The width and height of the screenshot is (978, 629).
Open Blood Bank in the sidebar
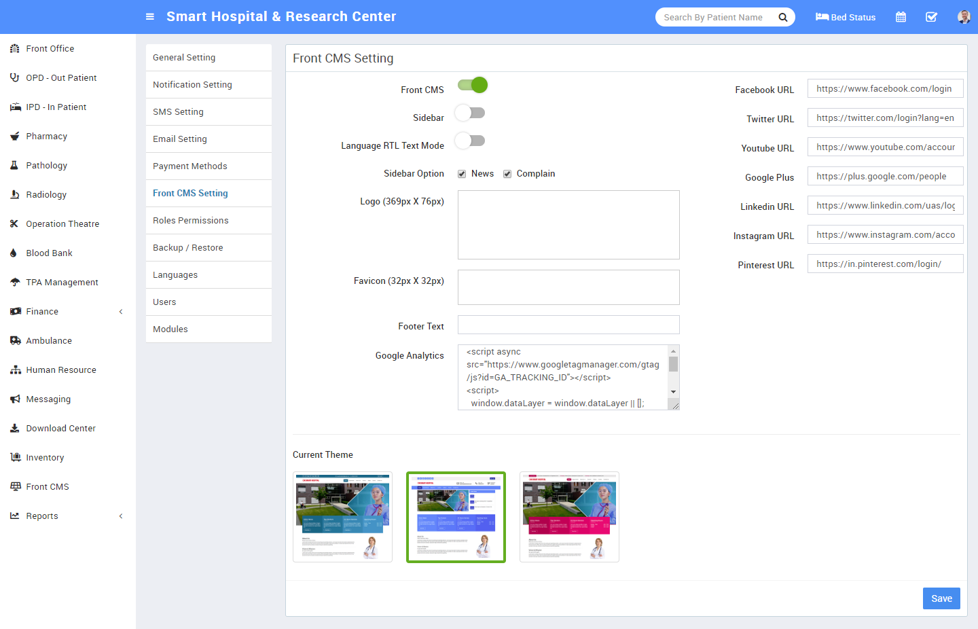coord(49,253)
